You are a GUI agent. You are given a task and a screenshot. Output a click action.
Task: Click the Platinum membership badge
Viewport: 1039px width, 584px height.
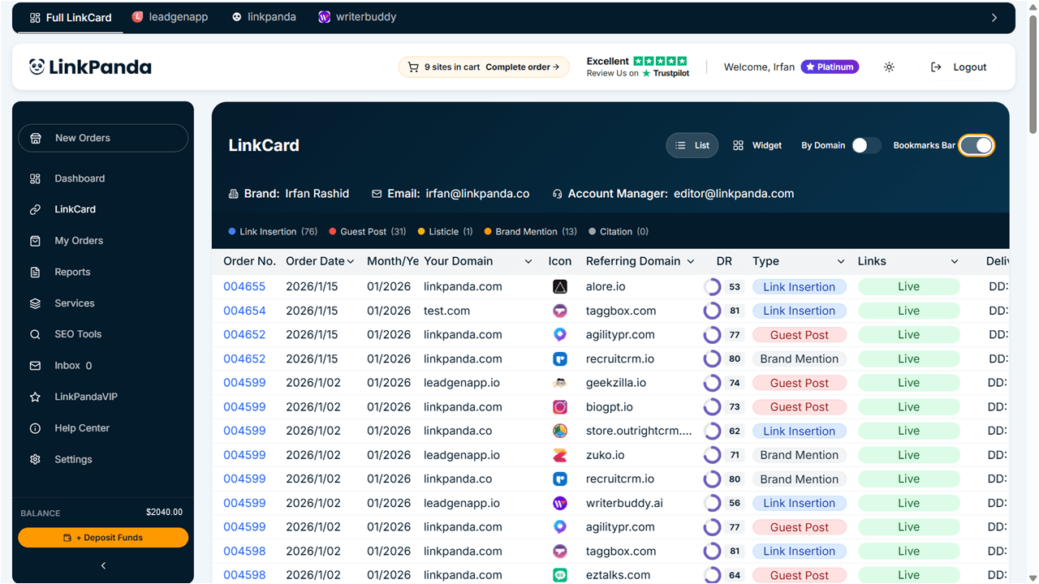tap(830, 67)
